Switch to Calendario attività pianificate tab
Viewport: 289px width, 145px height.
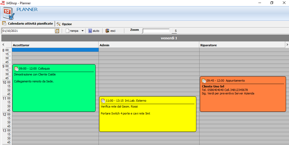point(28,24)
